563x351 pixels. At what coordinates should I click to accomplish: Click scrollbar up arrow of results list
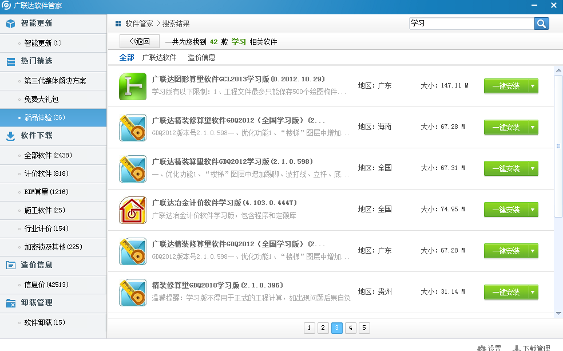coord(558,70)
